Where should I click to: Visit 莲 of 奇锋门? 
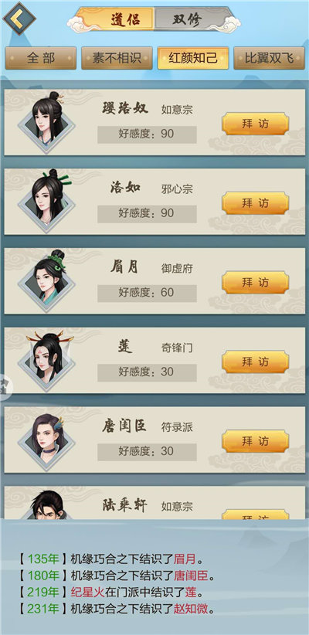pyautogui.click(x=255, y=362)
